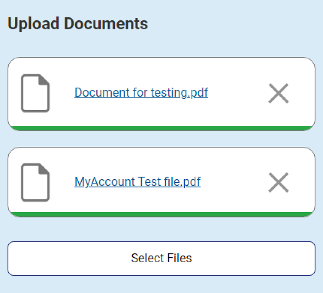Click the file icon beside MyAccount Test file.pdf
This screenshot has width=323, height=293.
click(35, 182)
